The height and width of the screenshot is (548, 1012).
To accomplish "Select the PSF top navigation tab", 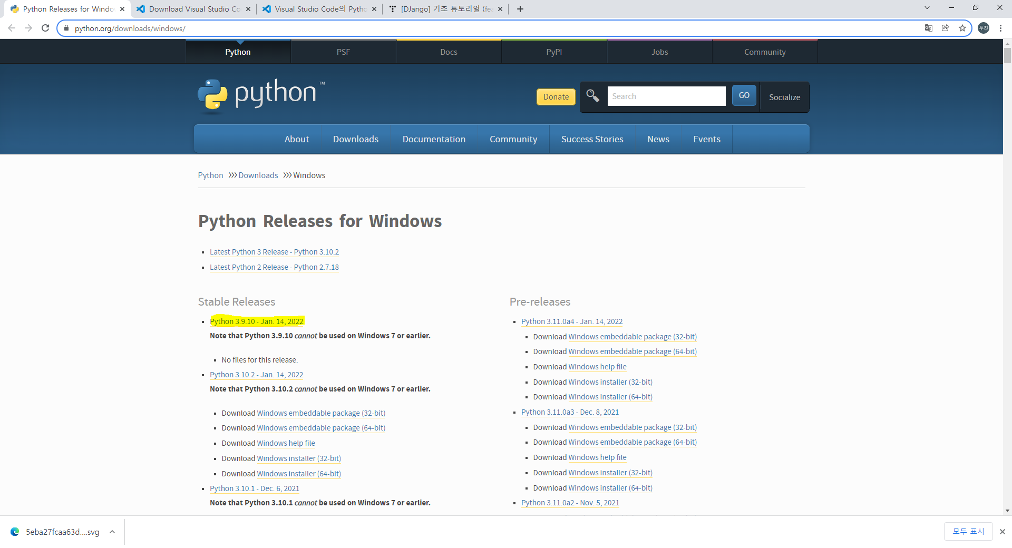I will [343, 52].
